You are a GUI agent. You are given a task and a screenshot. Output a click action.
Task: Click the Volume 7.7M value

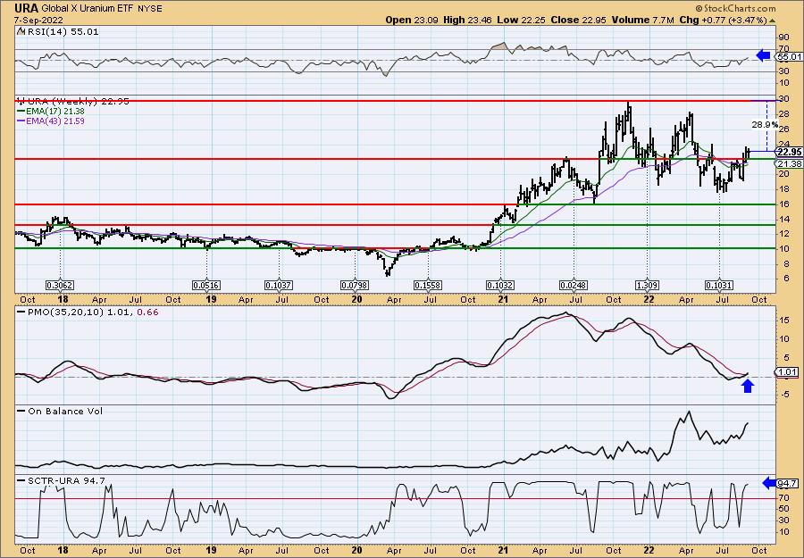pyautogui.click(x=642, y=20)
